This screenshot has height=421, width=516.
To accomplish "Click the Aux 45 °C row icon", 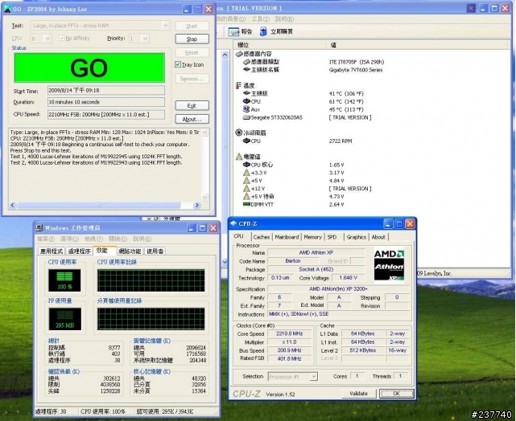I will pos(246,109).
